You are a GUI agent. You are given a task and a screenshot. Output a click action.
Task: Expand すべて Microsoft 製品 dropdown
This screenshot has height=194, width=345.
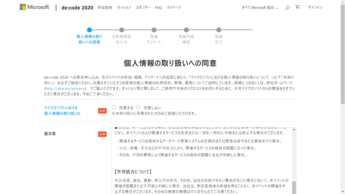(260, 8)
